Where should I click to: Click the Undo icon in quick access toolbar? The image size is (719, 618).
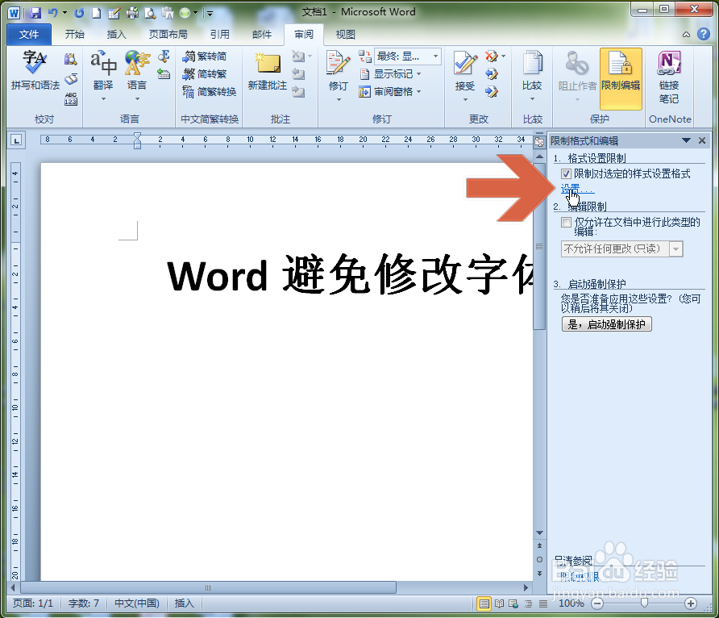(x=52, y=13)
